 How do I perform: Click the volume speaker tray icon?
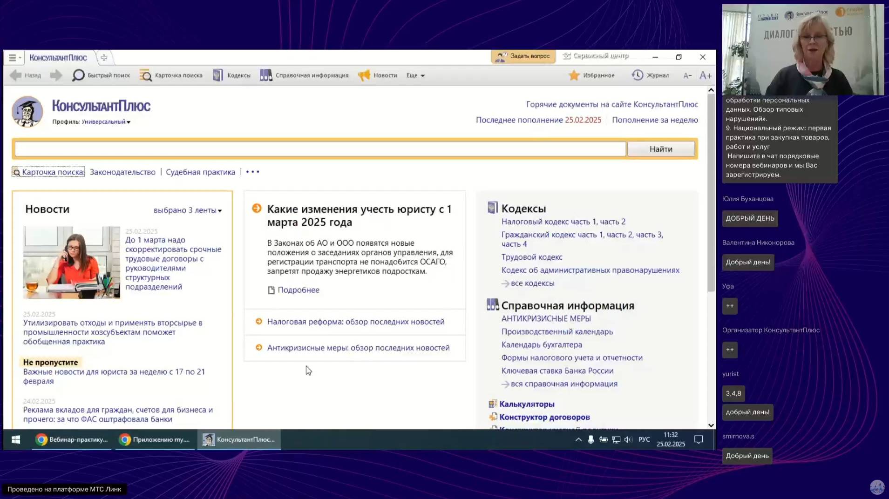click(628, 439)
